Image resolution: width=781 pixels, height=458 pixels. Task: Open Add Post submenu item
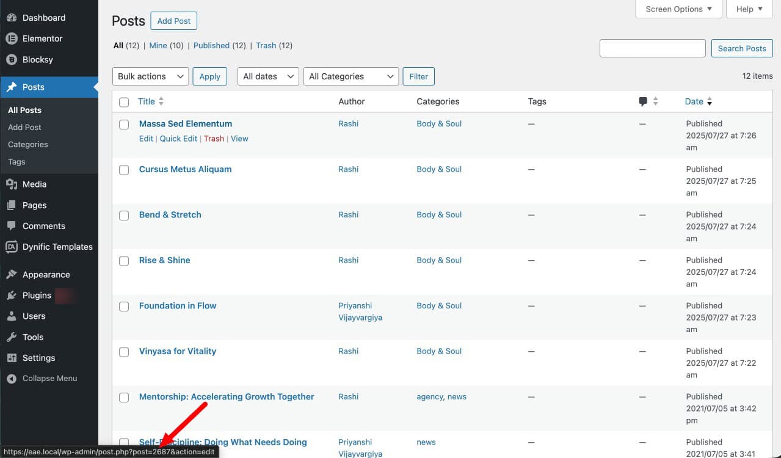pos(24,127)
